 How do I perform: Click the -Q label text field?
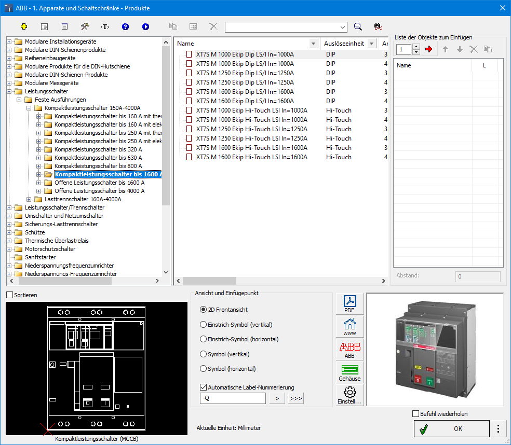pyautogui.click(x=232, y=398)
